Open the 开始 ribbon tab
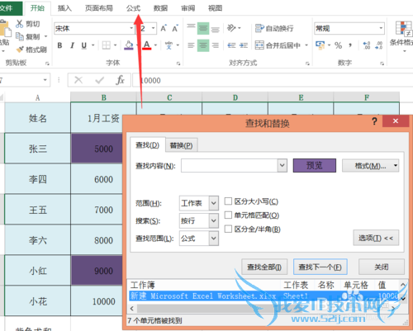This screenshot has height=331, width=413. [37, 8]
